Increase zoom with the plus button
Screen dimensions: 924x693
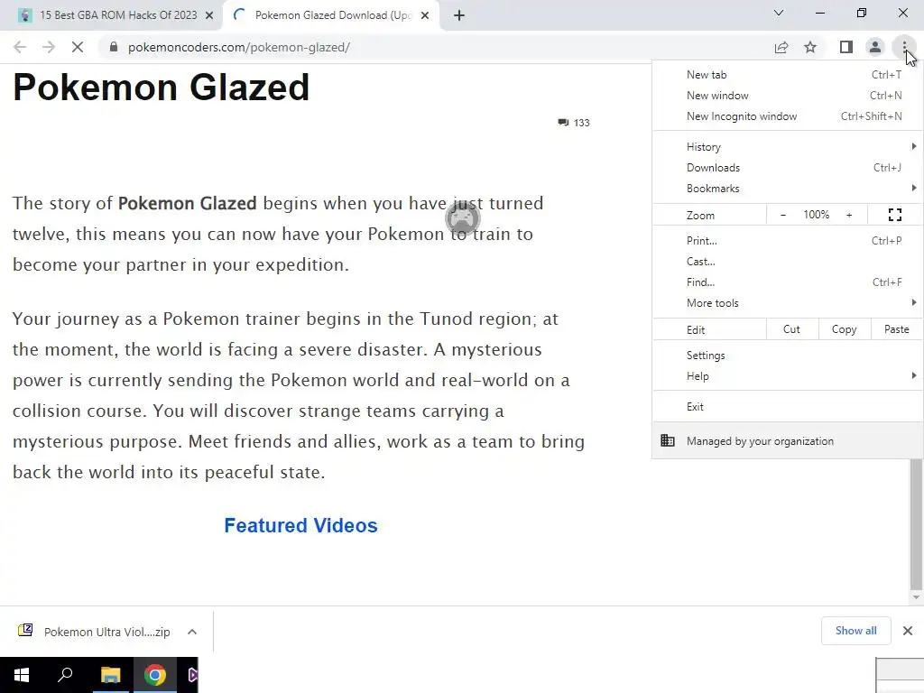pos(849,215)
